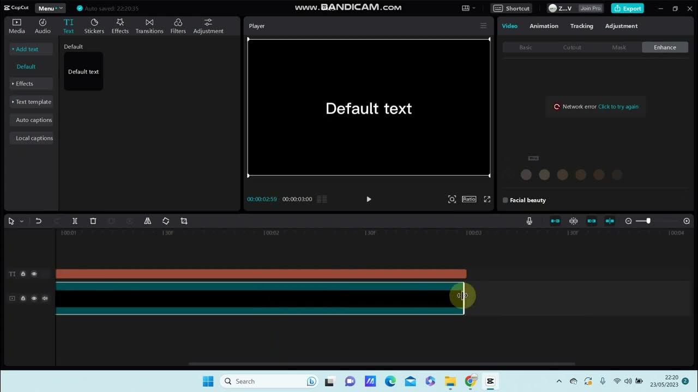Expand the Menu dropdown

[50, 8]
